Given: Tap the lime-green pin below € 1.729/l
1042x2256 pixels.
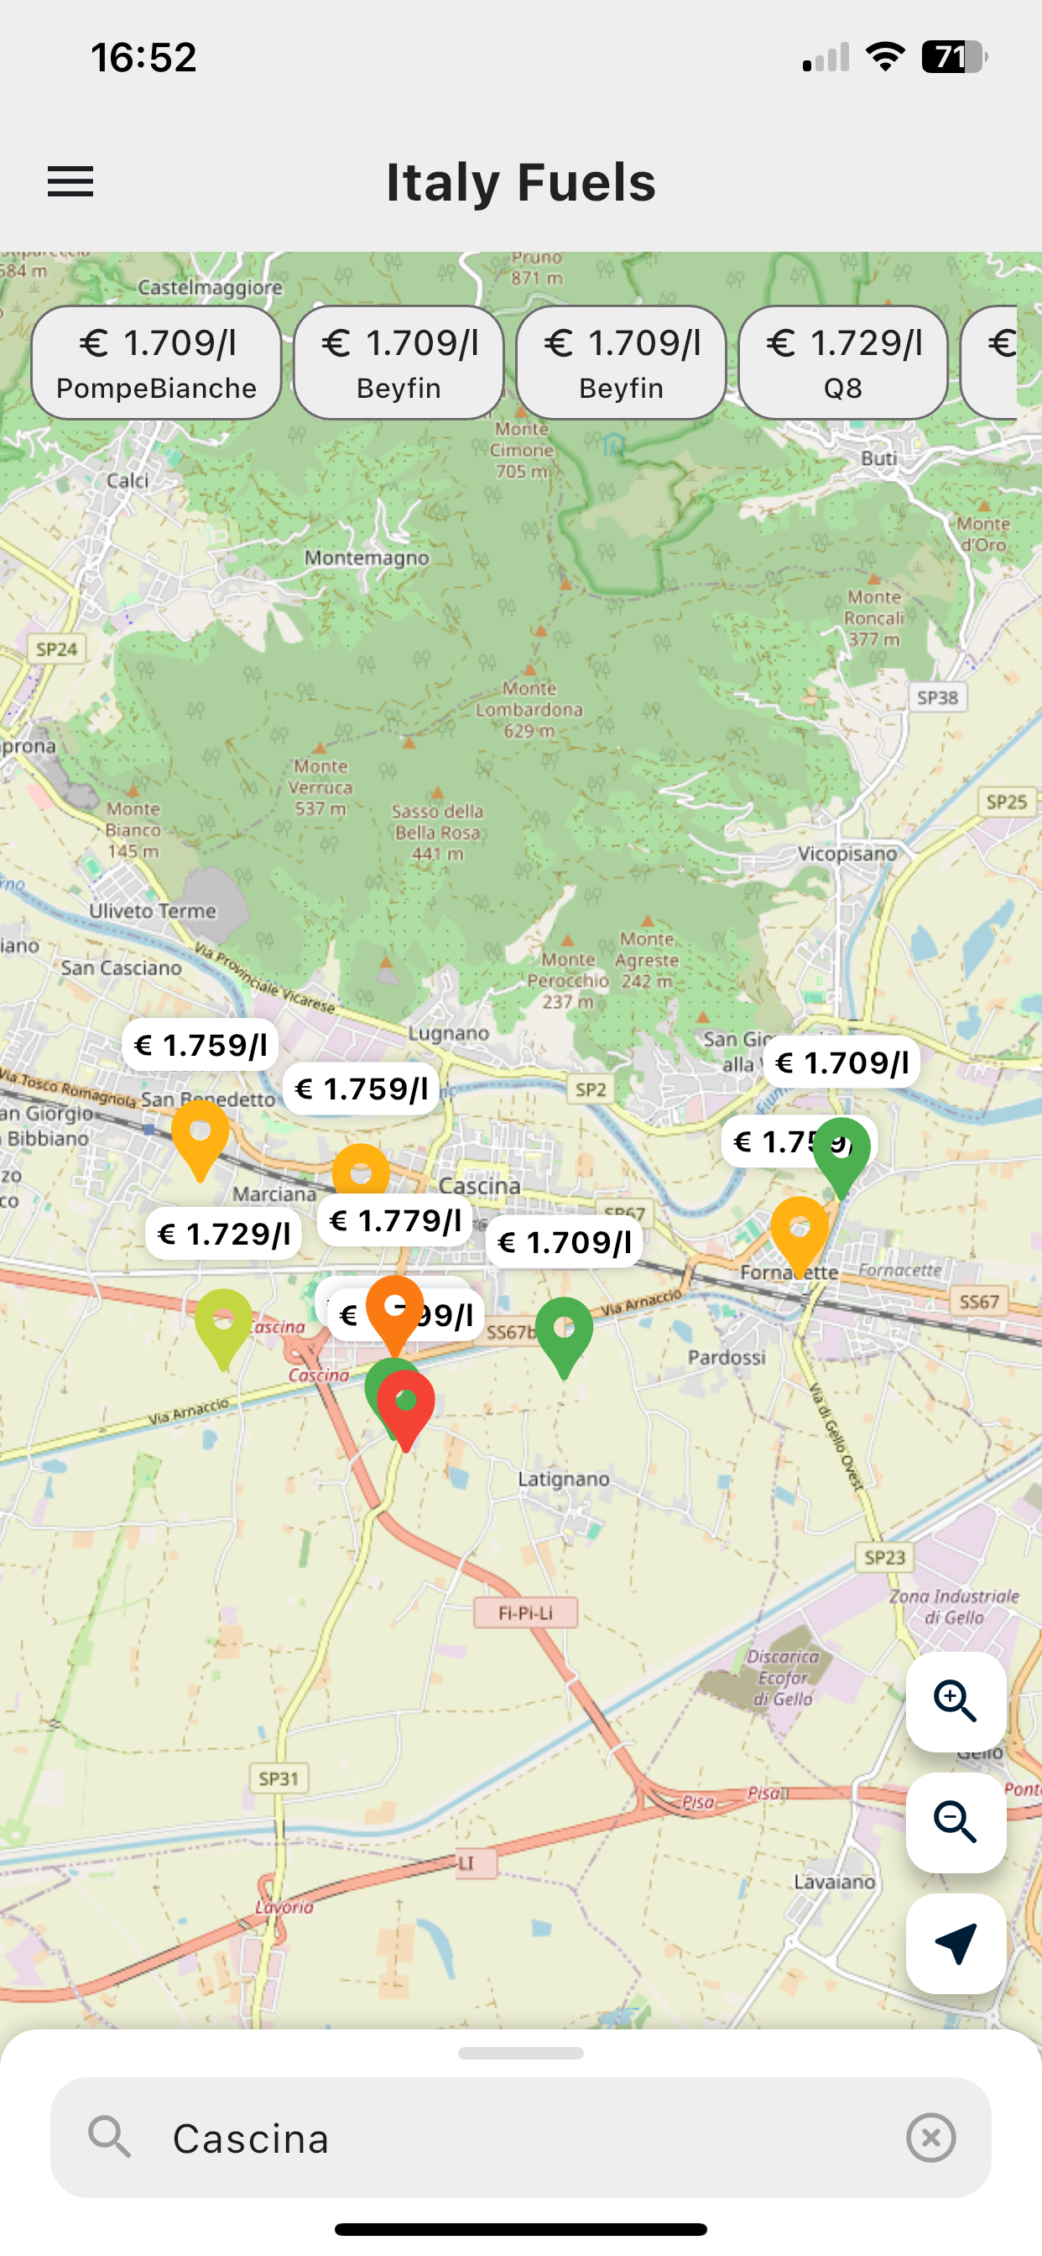Looking at the screenshot, I should [x=223, y=1329].
